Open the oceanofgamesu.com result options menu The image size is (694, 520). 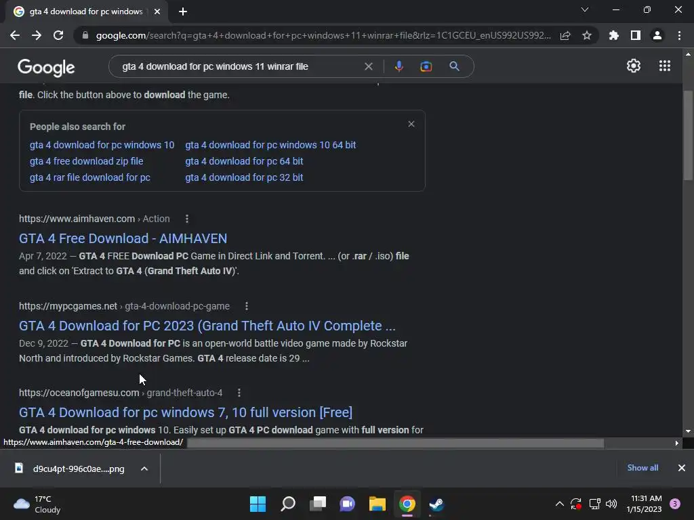click(x=239, y=393)
